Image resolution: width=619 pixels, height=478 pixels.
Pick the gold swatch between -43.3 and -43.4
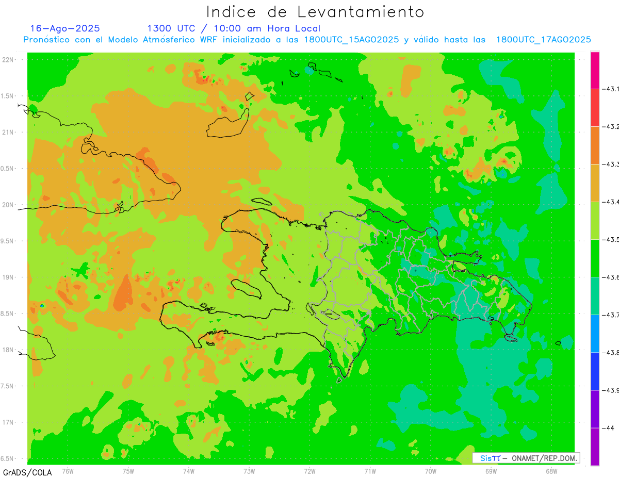[x=595, y=183]
